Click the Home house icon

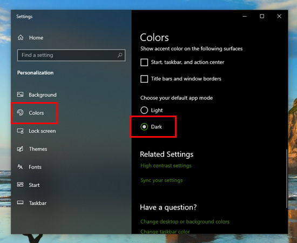coord(21,37)
